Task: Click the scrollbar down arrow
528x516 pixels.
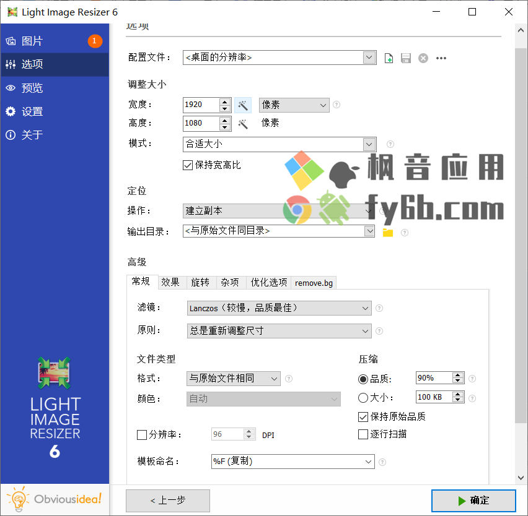Action: [x=521, y=478]
